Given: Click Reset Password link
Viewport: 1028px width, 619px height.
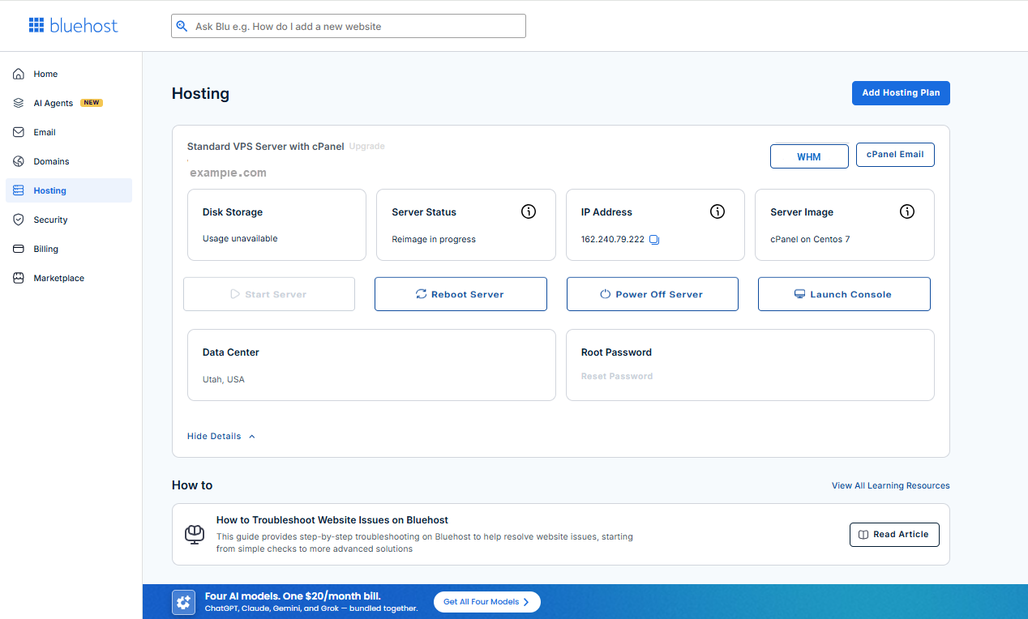Looking at the screenshot, I should click(x=617, y=376).
